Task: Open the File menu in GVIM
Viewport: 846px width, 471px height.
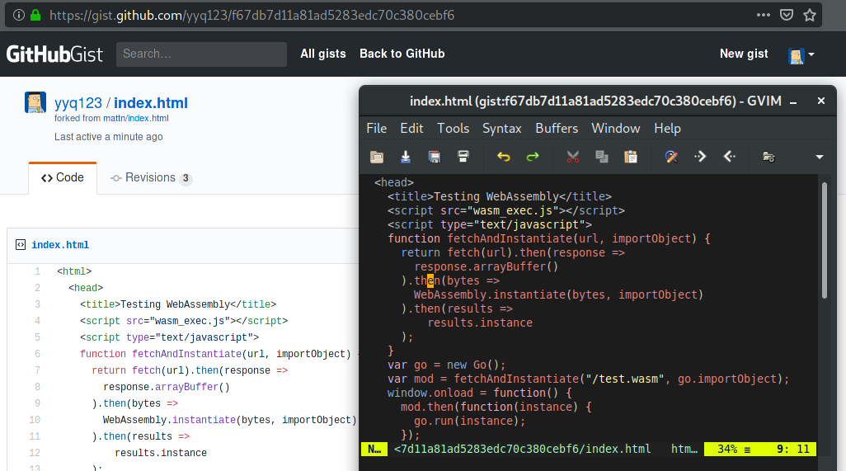Action: coord(377,129)
